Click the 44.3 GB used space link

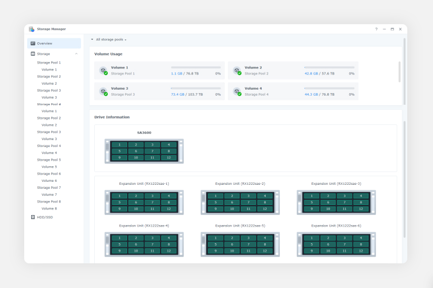[x=311, y=94]
